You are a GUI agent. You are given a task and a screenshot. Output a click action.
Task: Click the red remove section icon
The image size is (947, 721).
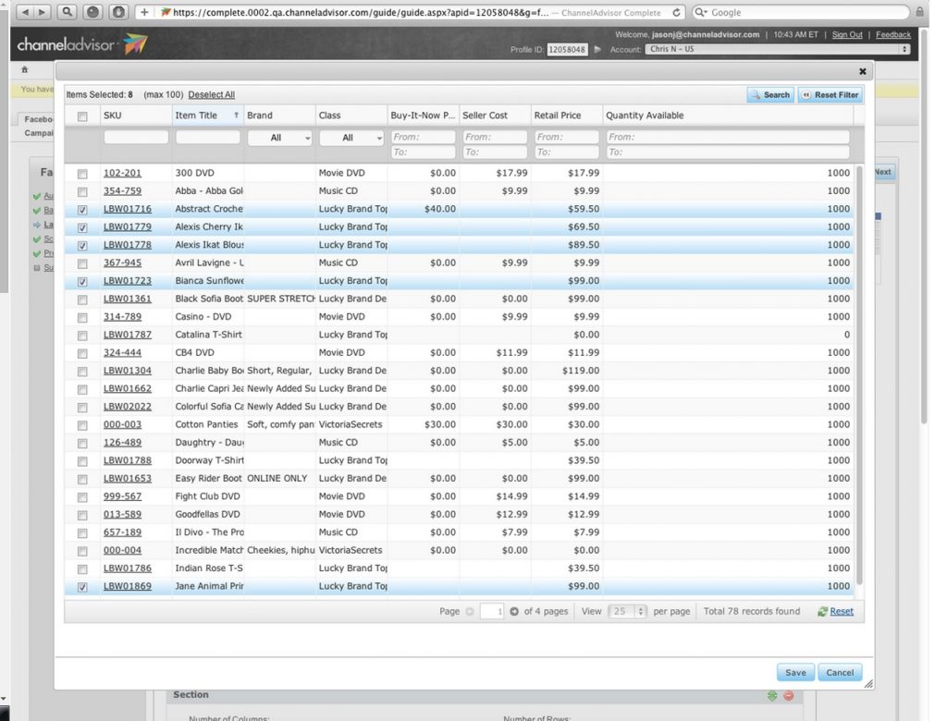pyautogui.click(x=788, y=696)
